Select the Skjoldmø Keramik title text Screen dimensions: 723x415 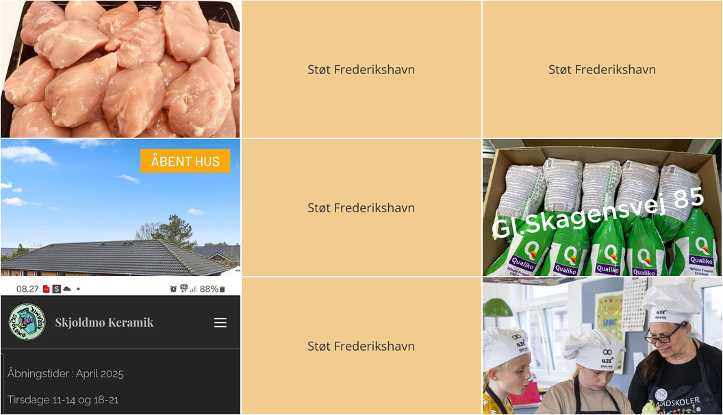(x=104, y=323)
